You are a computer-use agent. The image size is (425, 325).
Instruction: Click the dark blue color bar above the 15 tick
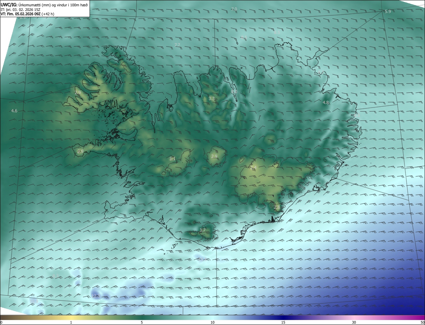283,317
